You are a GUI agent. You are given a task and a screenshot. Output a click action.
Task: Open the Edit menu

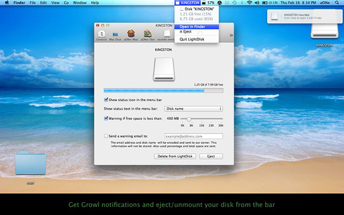pyautogui.click(x=43, y=3)
